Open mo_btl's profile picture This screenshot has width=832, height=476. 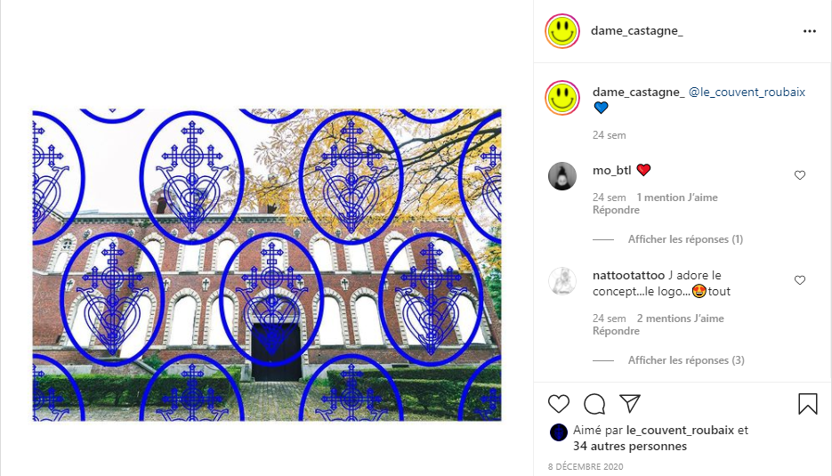point(562,175)
